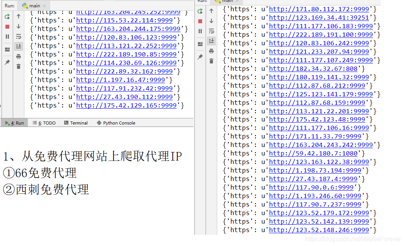Screen dimensions: 405x246
Task: Rerun main in the left Run panel
Action: click(7, 17)
